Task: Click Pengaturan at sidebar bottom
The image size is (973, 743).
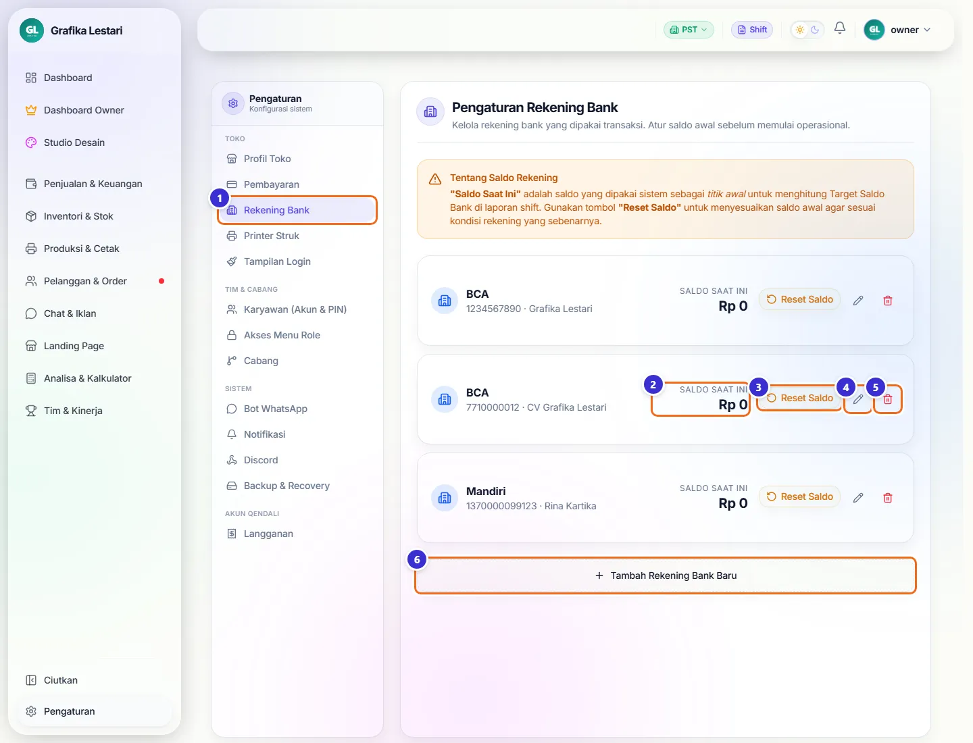Action: coord(95,711)
